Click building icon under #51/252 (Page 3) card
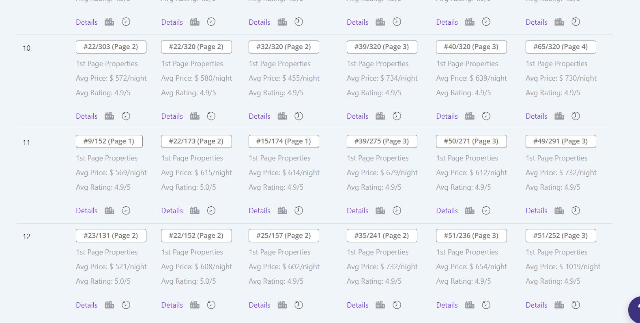 click(x=559, y=305)
